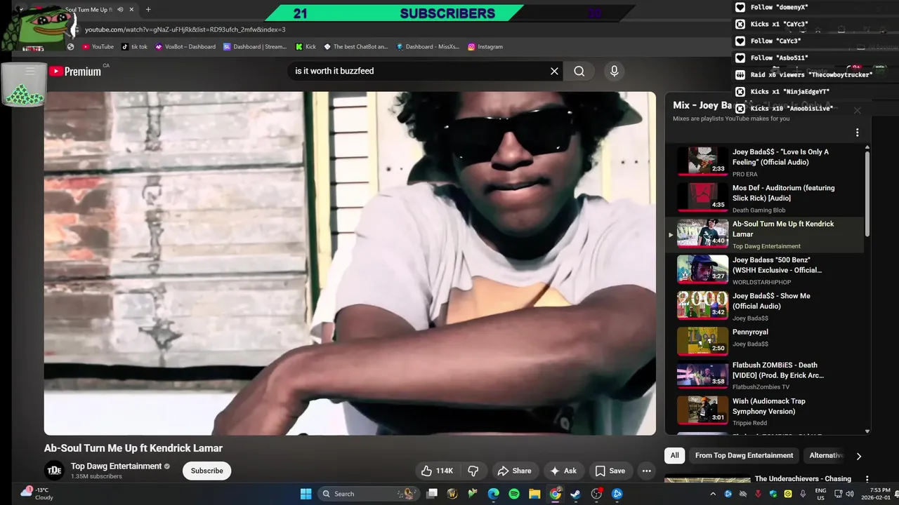
Task: Toggle the system tray microphone icon
Action: (x=803, y=494)
